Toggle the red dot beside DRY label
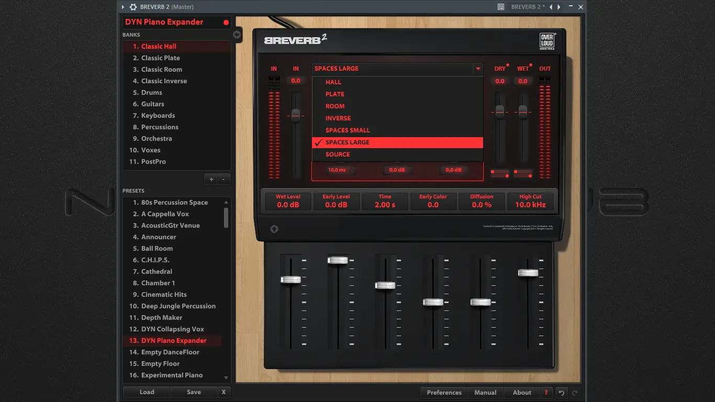Viewport: 715px width, 402px height. [508, 65]
